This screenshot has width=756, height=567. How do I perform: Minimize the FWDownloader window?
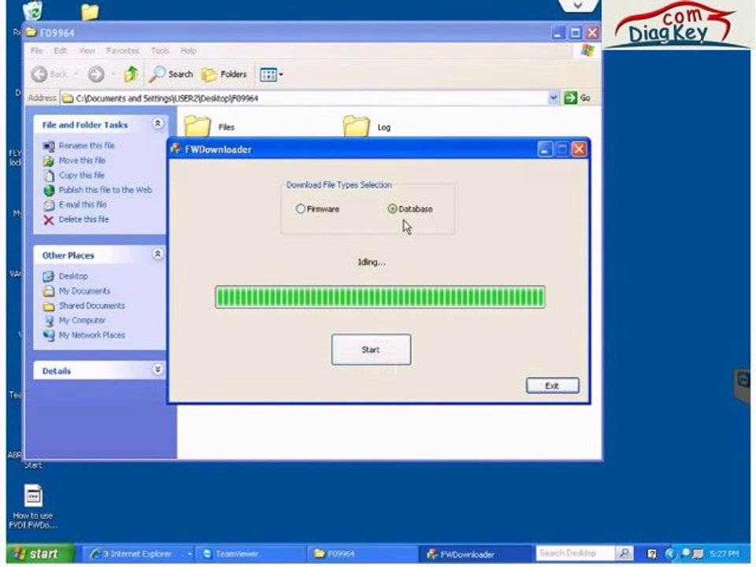click(545, 149)
